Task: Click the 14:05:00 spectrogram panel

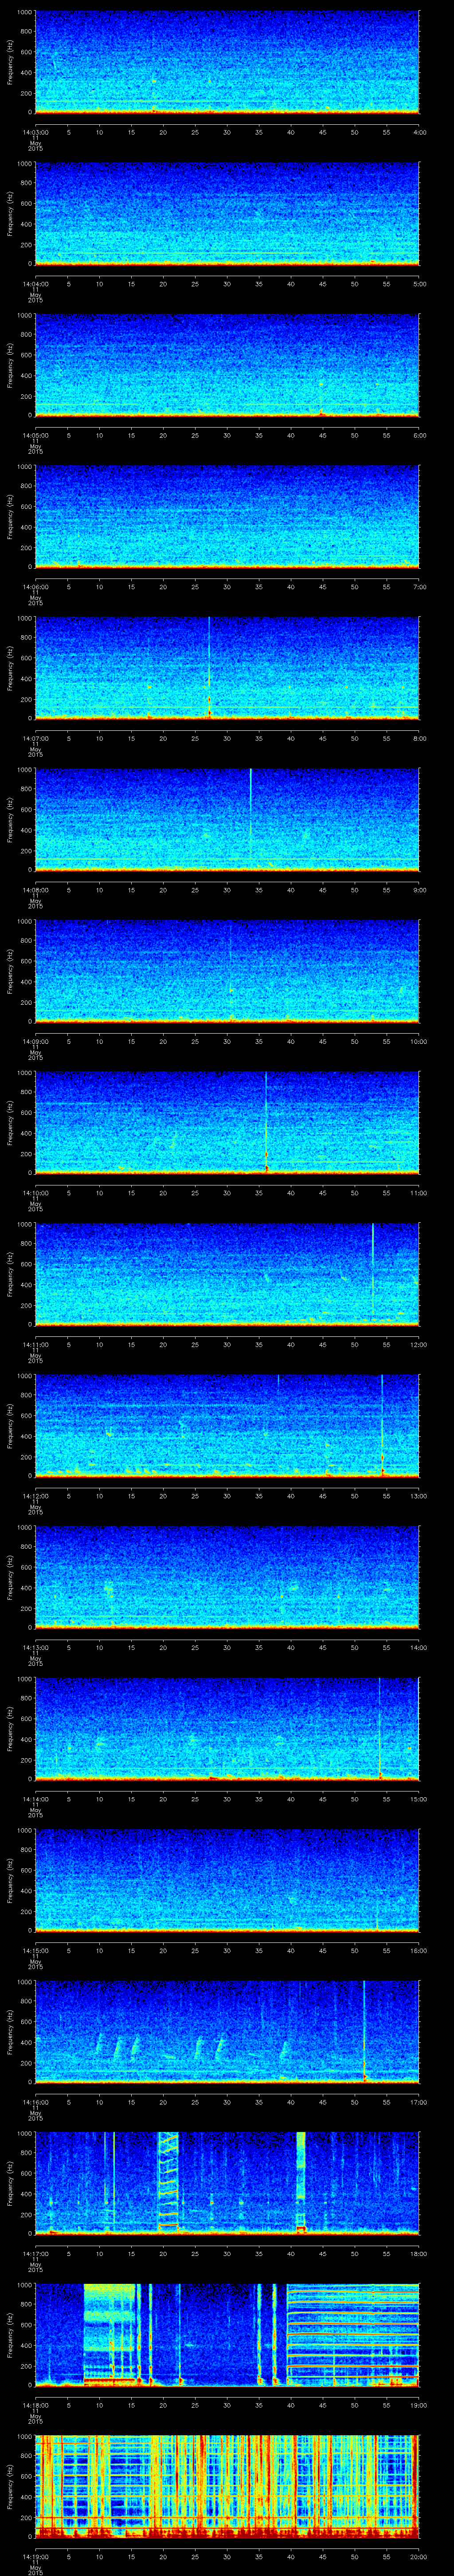Action: (227, 365)
